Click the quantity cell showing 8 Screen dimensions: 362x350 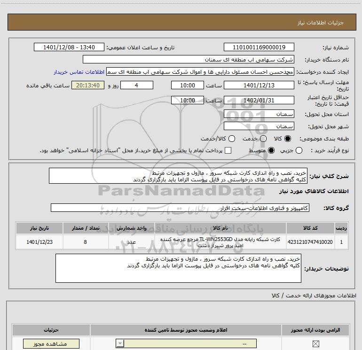[86, 242]
